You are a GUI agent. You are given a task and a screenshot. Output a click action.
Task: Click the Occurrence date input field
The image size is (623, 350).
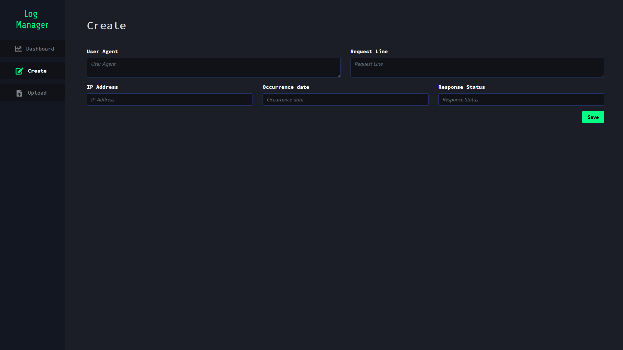point(345,99)
